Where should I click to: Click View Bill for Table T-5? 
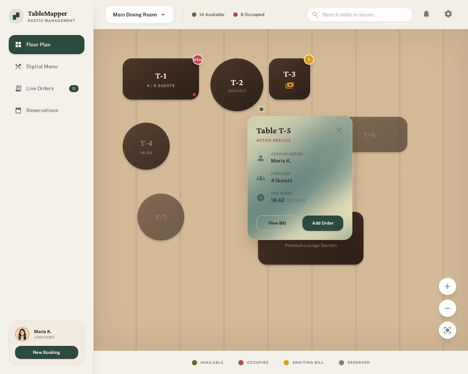tap(277, 223)
